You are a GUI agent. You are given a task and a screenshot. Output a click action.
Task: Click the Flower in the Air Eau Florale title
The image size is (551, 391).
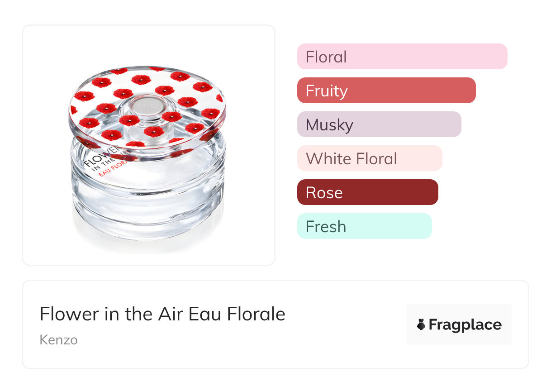coord(162,314)
